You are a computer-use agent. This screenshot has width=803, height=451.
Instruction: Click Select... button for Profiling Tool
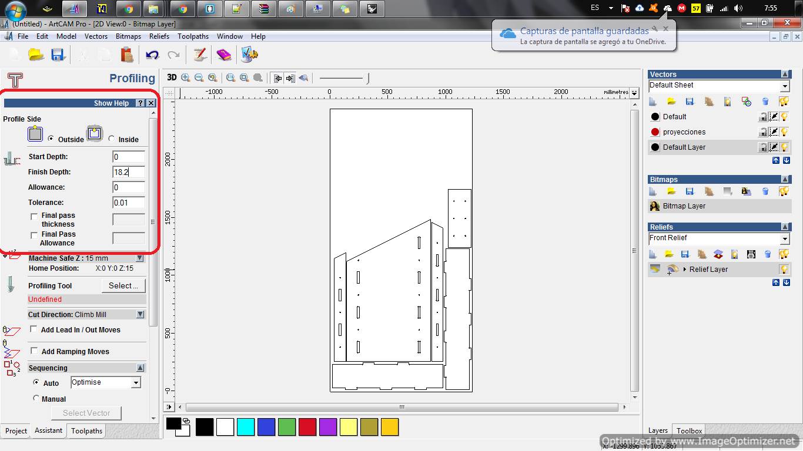point(123,286)
